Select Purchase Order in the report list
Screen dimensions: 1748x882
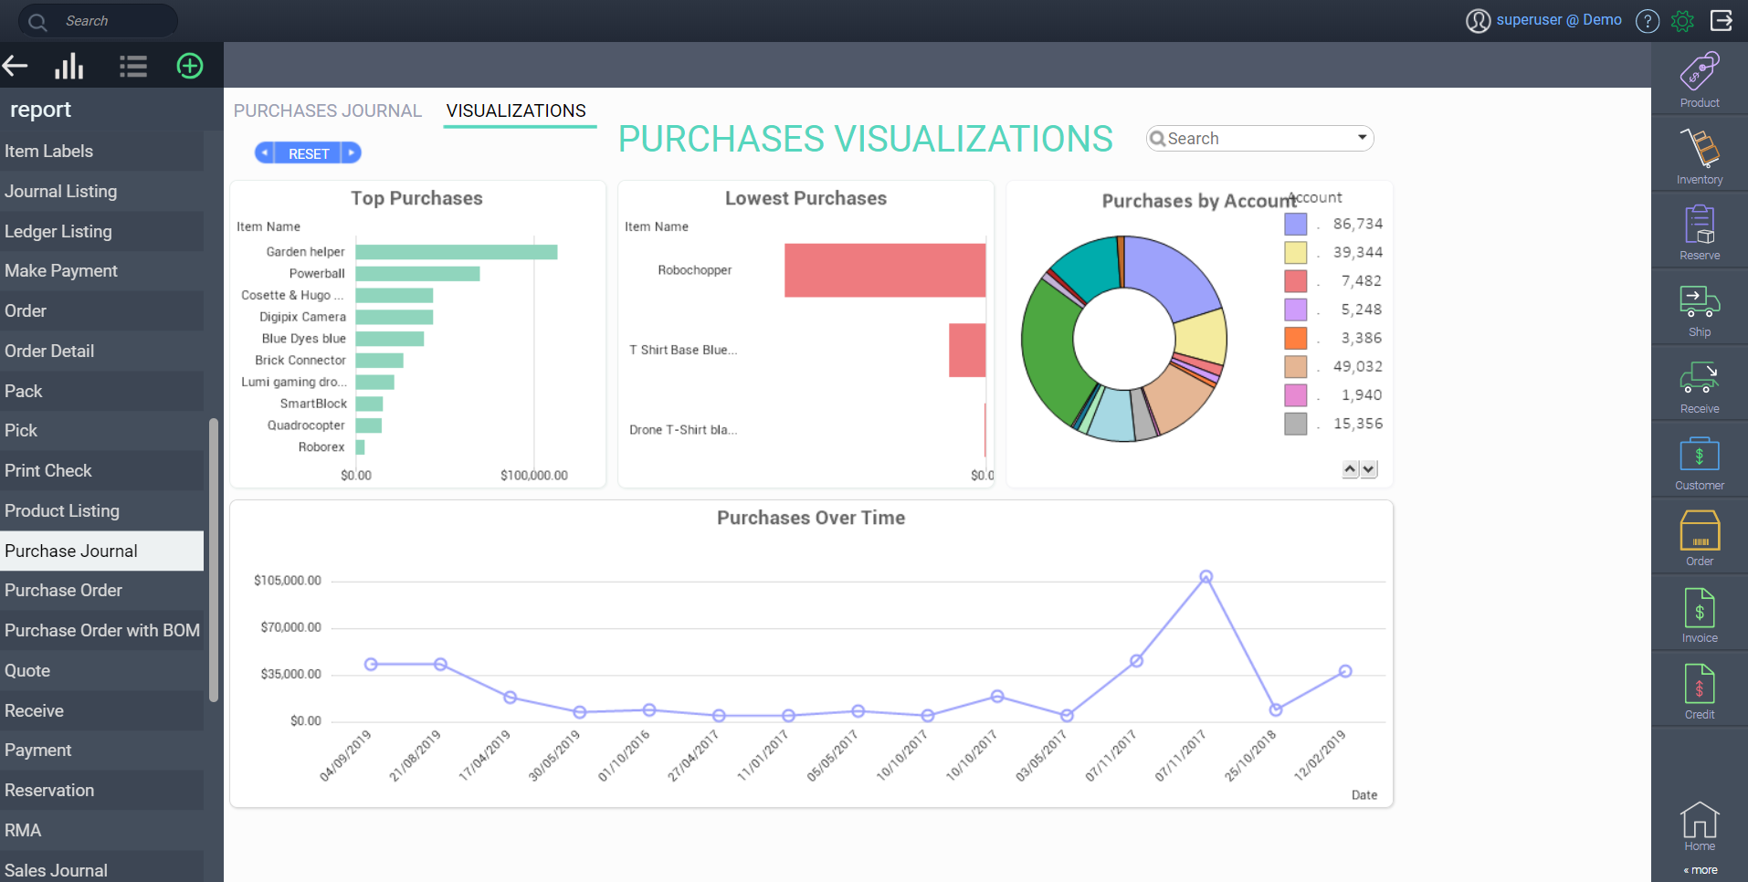(x=101, y=591)
